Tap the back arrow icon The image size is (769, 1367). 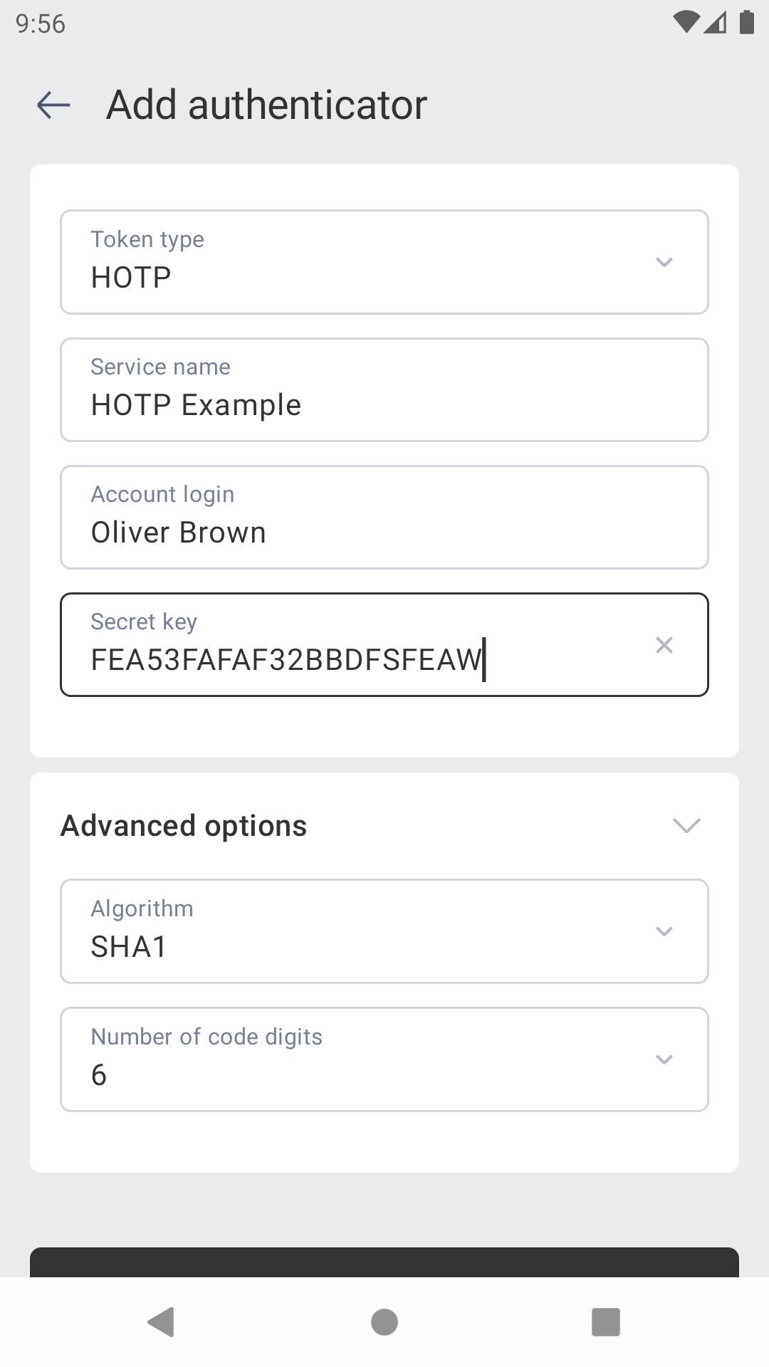(53, 105)
